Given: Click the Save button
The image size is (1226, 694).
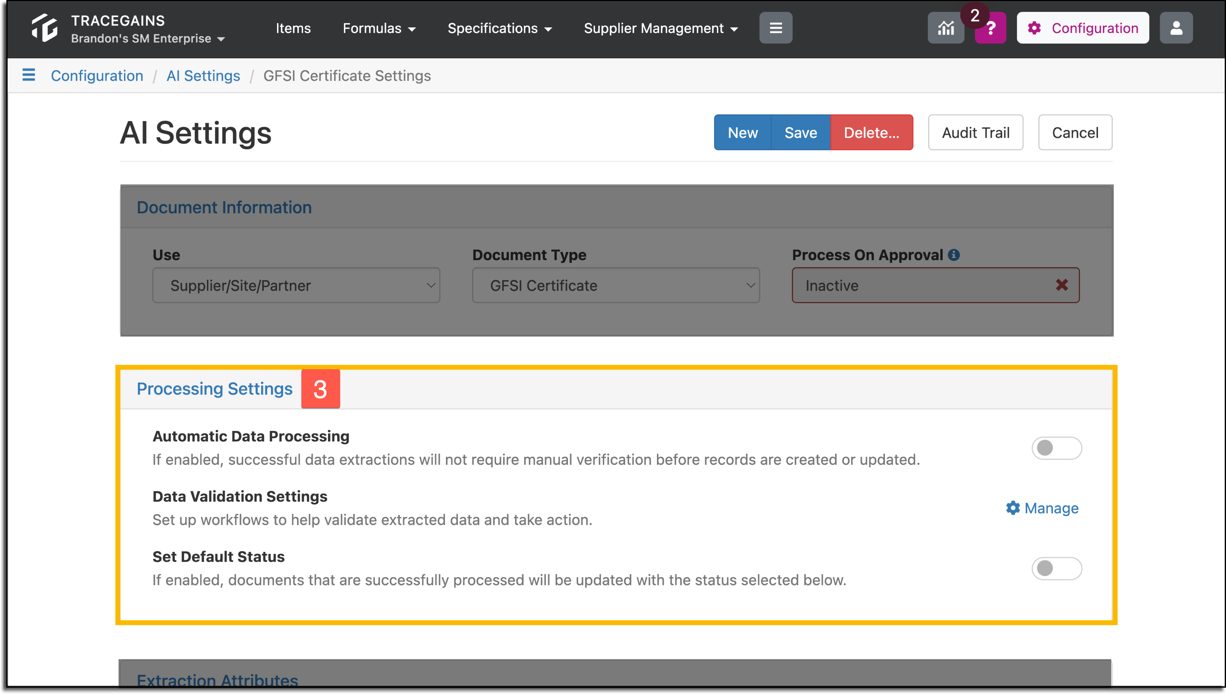Looking at the screenshot, I should coord(801,132).
